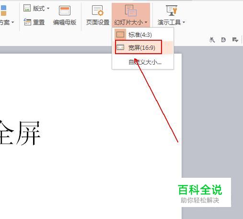The height and width of the screenshot is (219, 243).
Task: Select 宽屏(16:9) slide size
Action: click(143, 47)
